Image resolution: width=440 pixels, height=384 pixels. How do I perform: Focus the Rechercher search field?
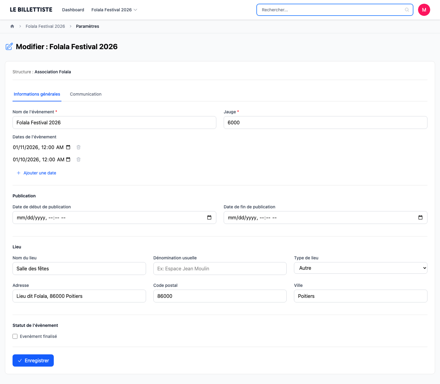click(335, 10)
